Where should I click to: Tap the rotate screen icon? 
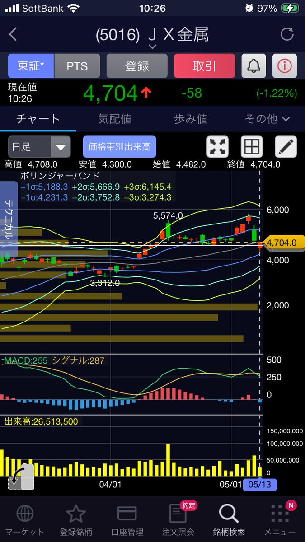pos(21,477)
